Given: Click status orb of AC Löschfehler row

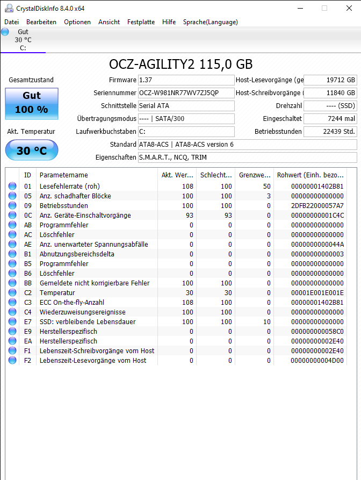Looking at the screenshot, I should (x=12, y=234).
